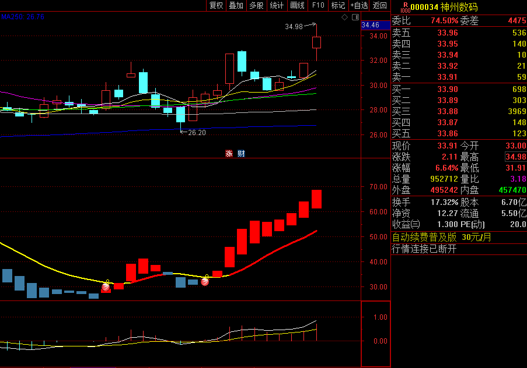Screen dimensions: 527x368
Task: Select the 买二 33.89 order row
Action: (459, 100)
